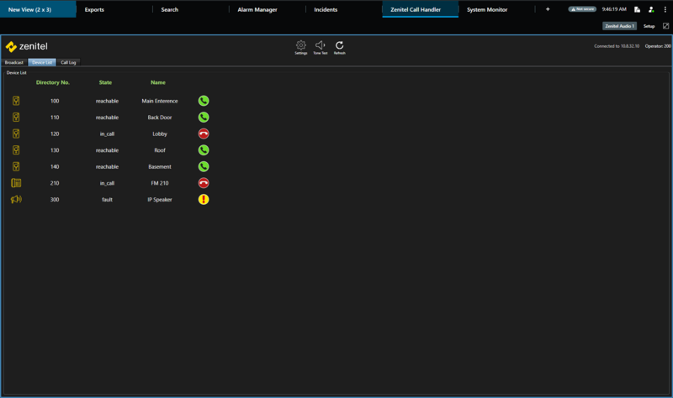
Task: Select the Zenitel Audio 1 view
Action: tap(619, 26)
